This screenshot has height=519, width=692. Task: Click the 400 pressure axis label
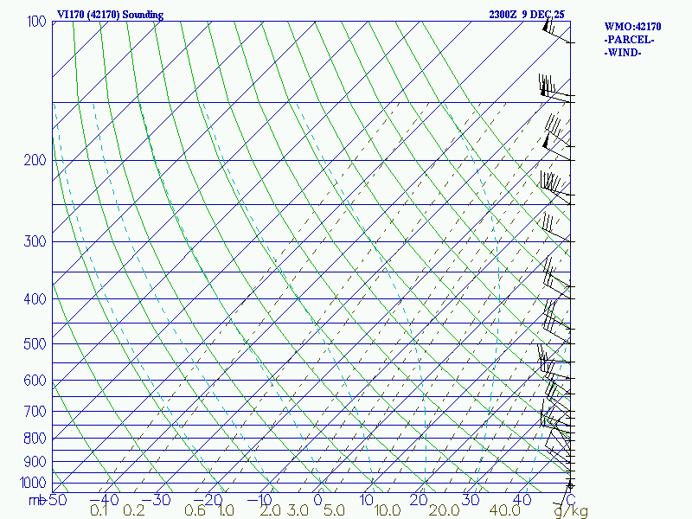point(35,298)
